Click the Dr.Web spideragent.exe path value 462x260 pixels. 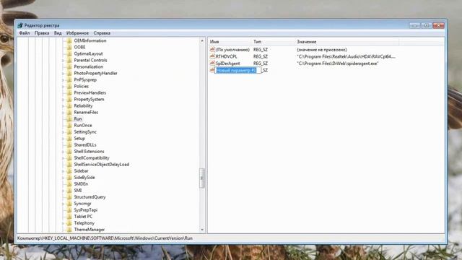337,64
